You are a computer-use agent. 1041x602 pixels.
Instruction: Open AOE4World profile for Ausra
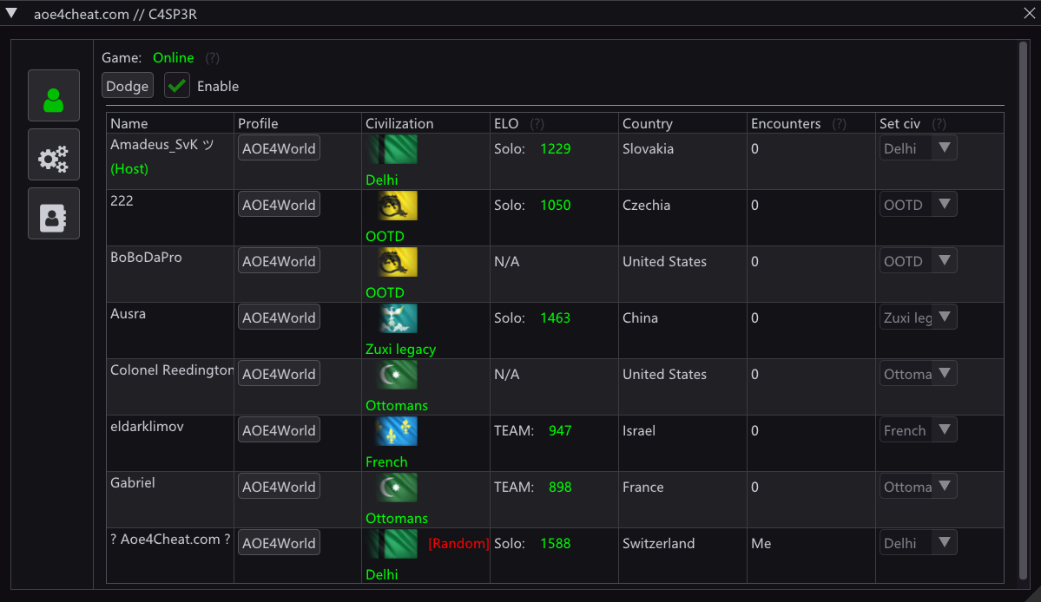(279, 317)
